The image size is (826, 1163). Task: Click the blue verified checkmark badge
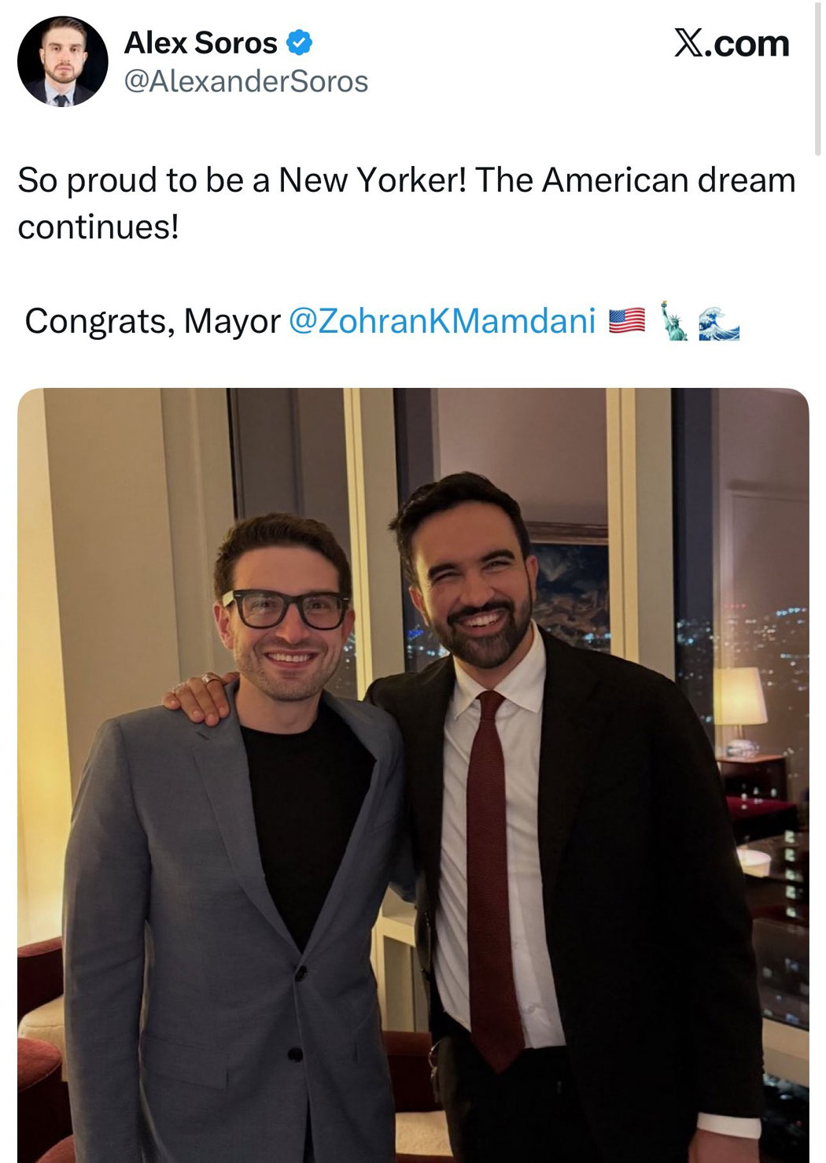(300, 42)
